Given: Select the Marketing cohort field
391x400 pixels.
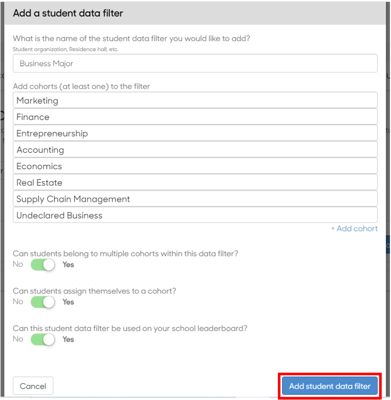Looking at the screenshot, I should coord(195,100).
